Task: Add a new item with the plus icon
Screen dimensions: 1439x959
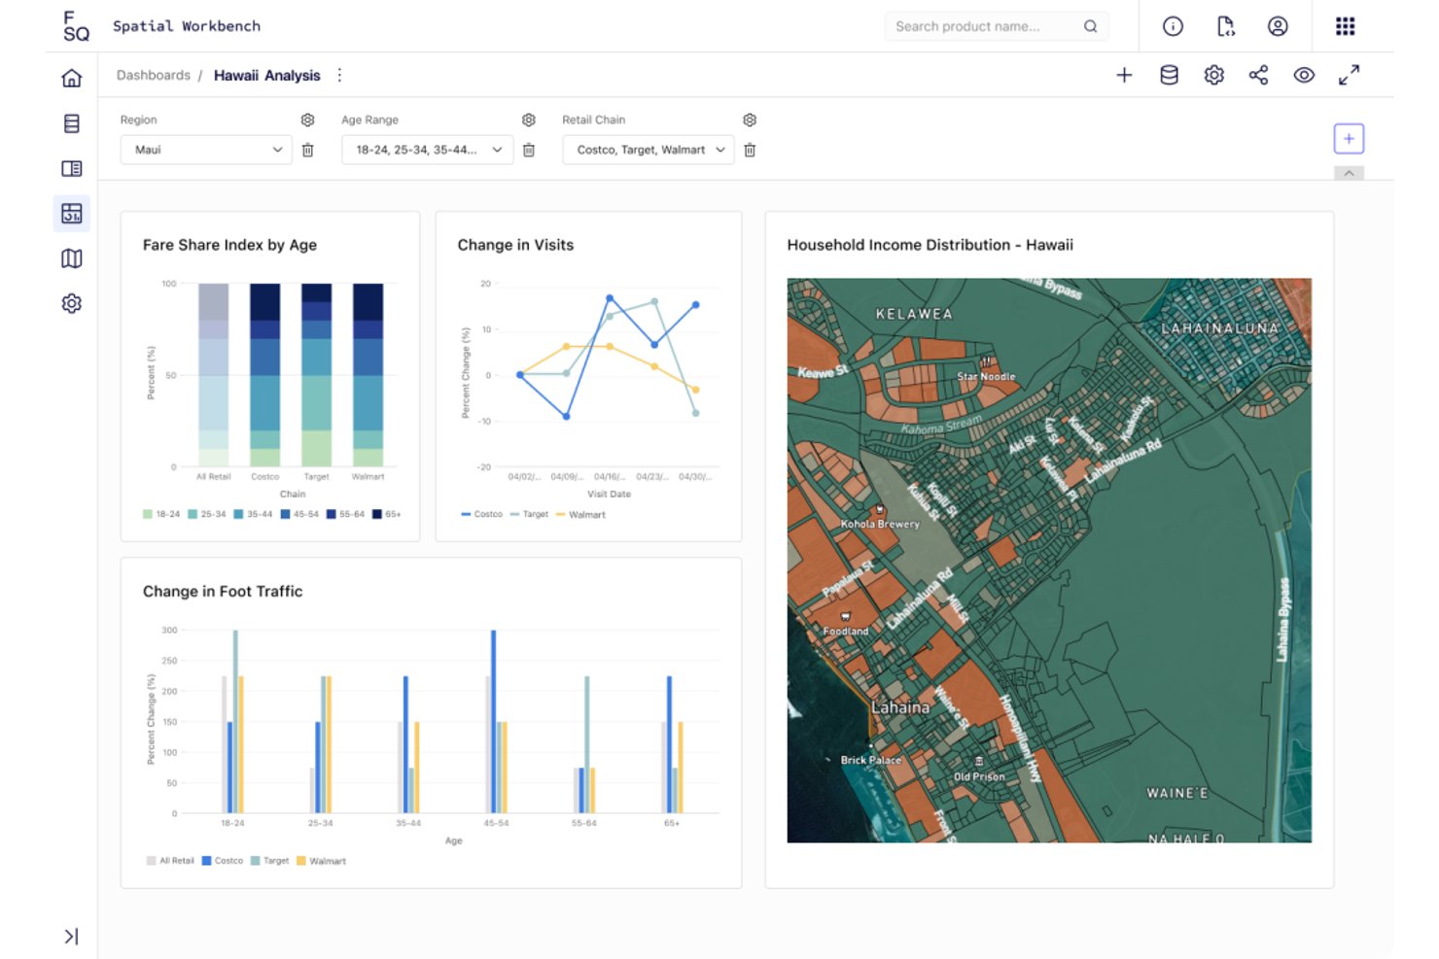Action: click(x=1124, y=75)
